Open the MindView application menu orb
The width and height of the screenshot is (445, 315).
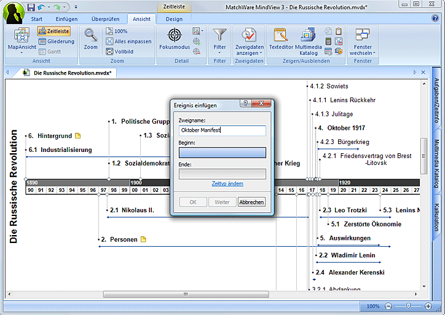click(14, 13)
